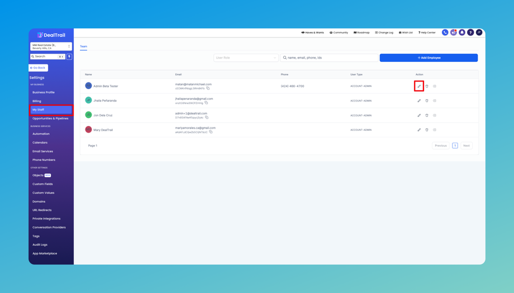Open URL Redirects settings

42,210
